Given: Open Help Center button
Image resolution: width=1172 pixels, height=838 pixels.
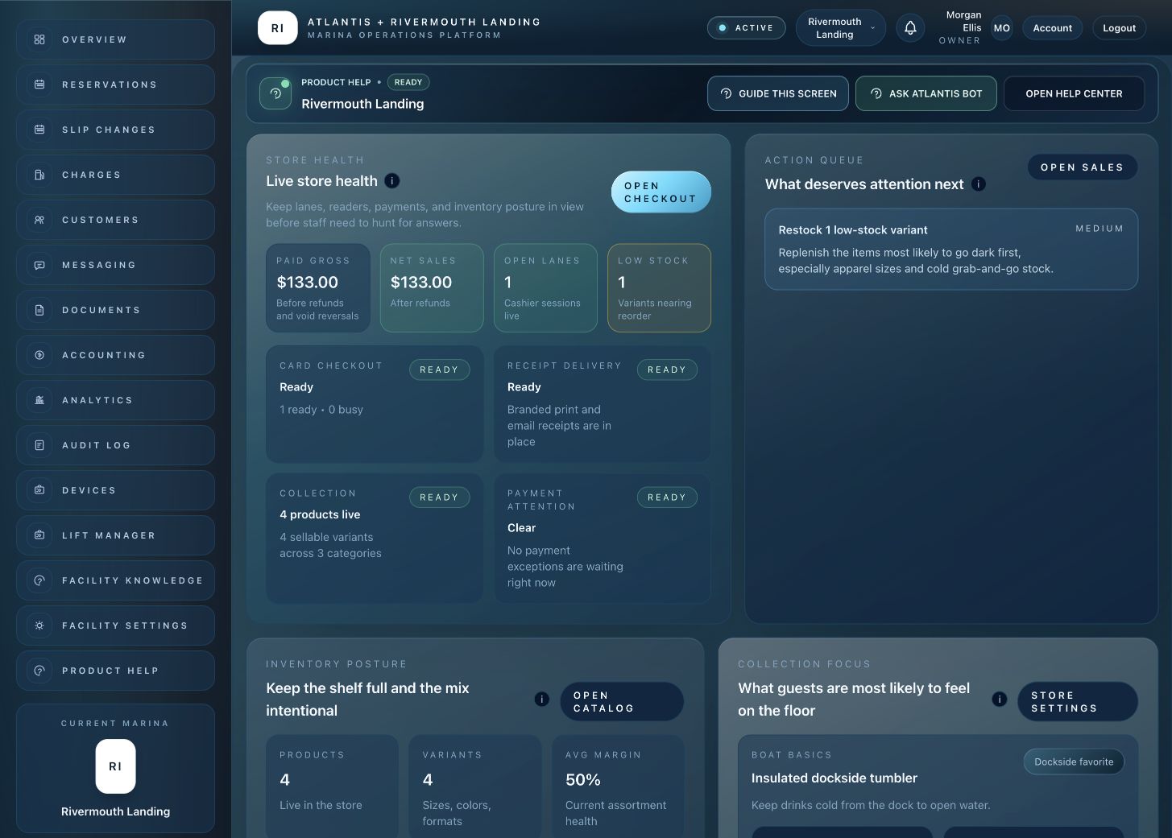Looking at the screenshot, I should tap(1074, 93).
